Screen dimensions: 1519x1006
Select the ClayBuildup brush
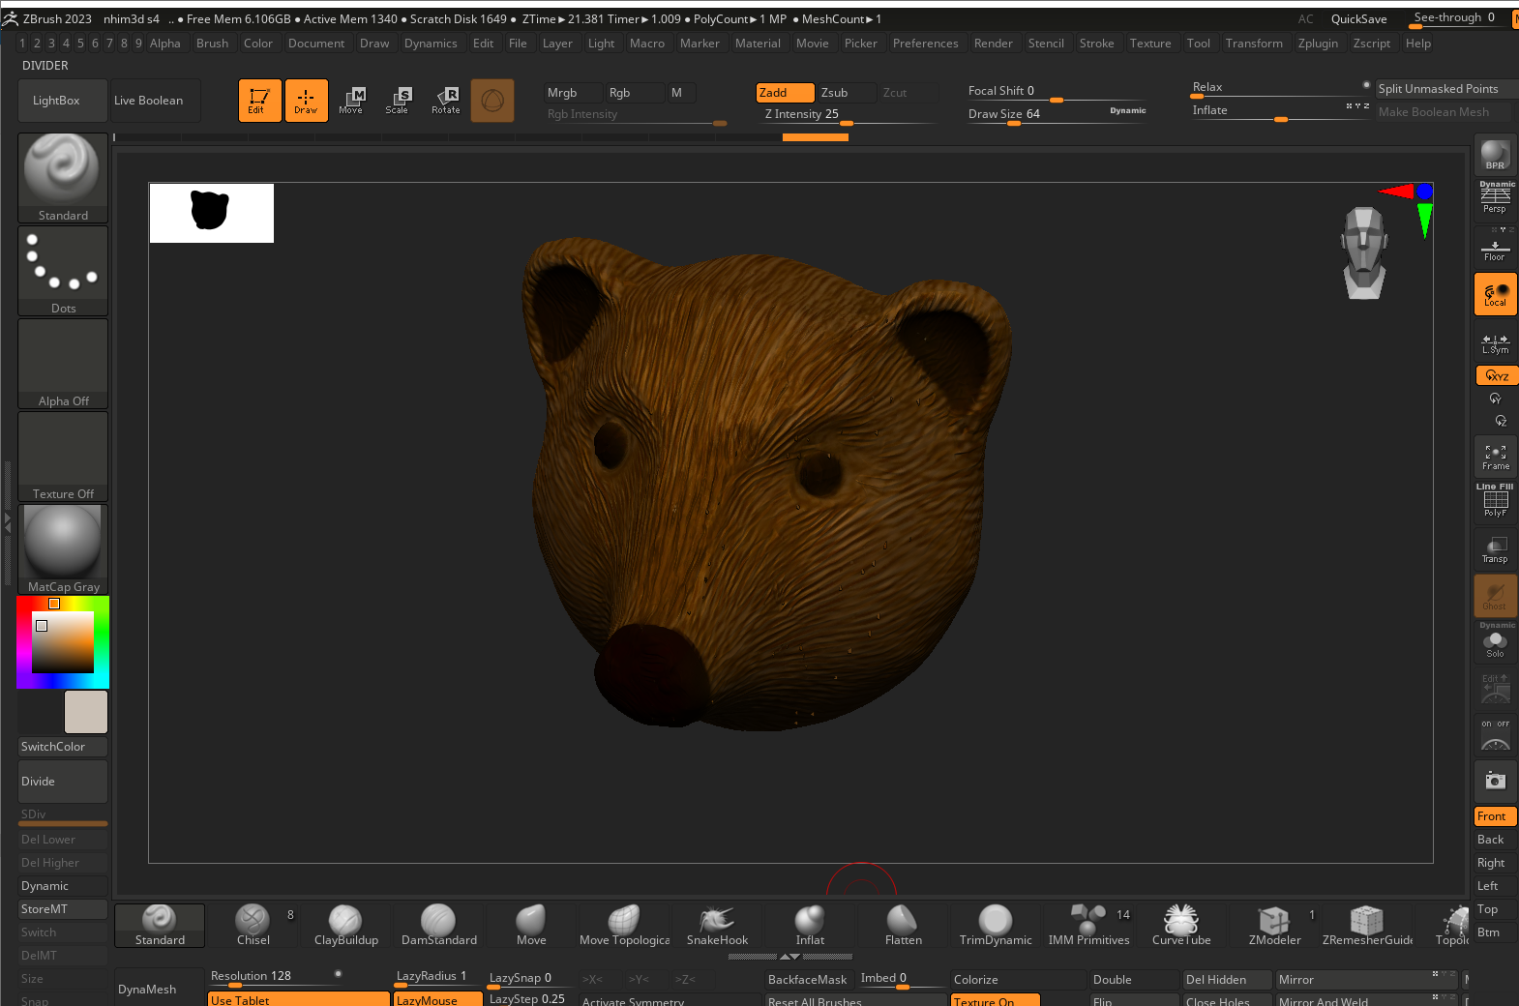click(345, 925)
